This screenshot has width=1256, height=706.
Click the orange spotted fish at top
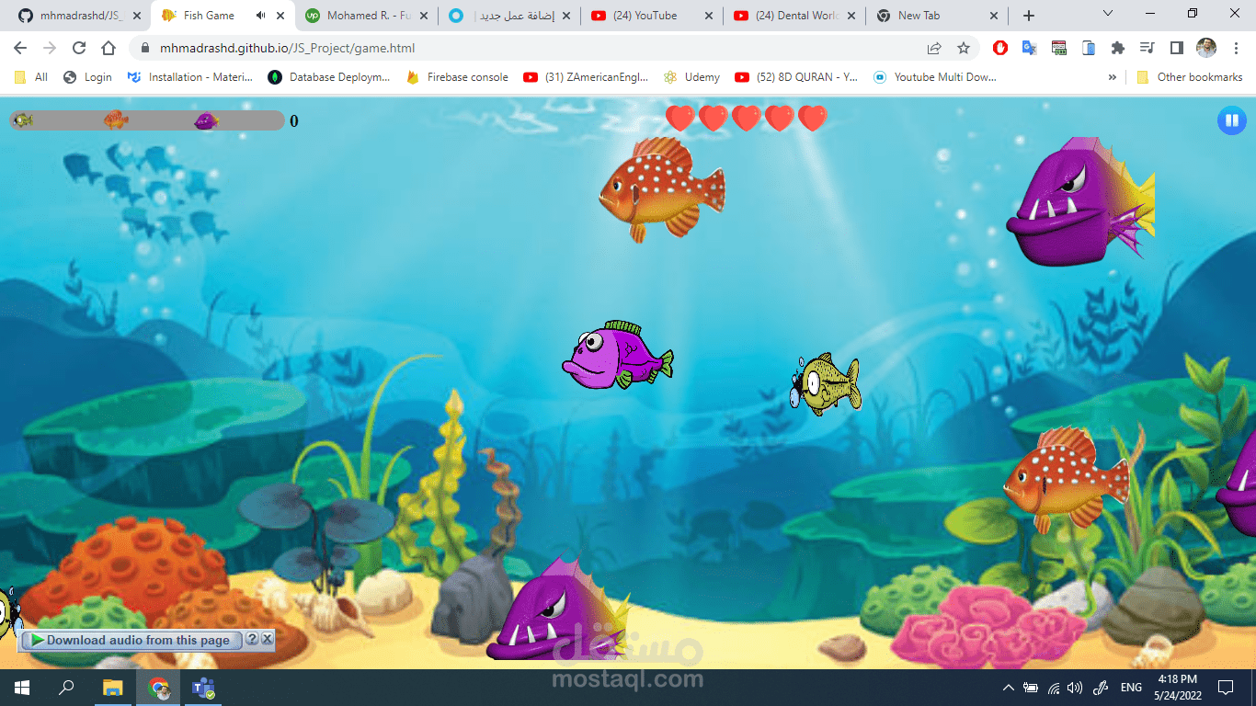pos(662,189)
